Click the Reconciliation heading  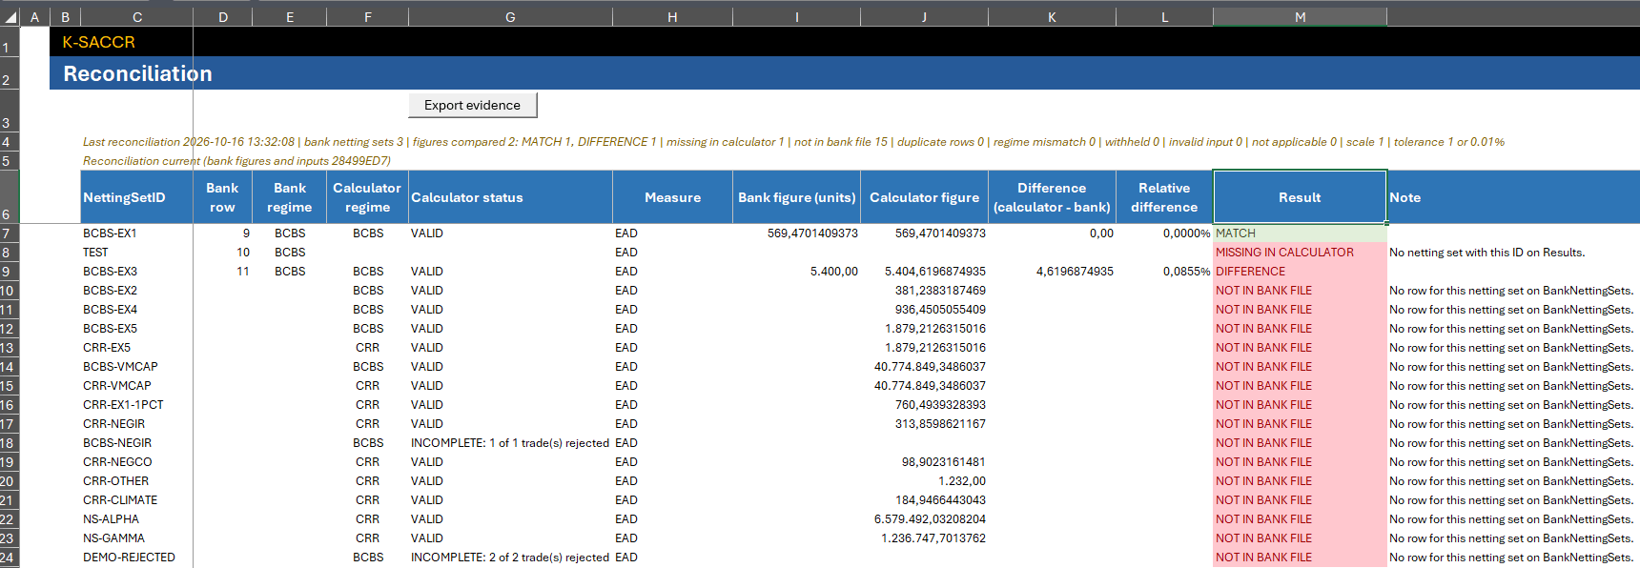[x=137, y=73]
